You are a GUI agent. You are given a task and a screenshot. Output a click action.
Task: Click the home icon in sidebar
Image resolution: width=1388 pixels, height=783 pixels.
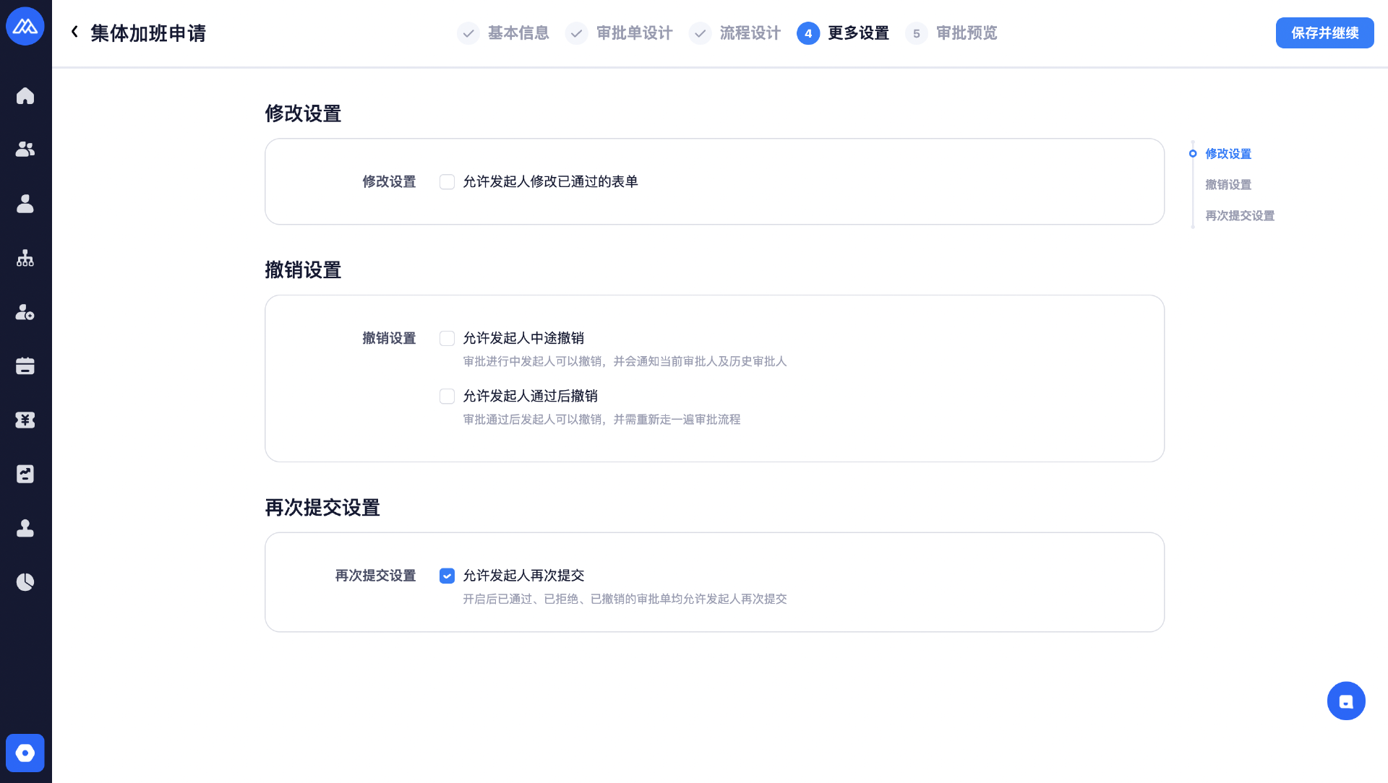coord(25,96)
